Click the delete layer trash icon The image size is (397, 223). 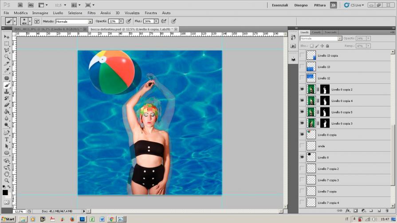point(387,211)
